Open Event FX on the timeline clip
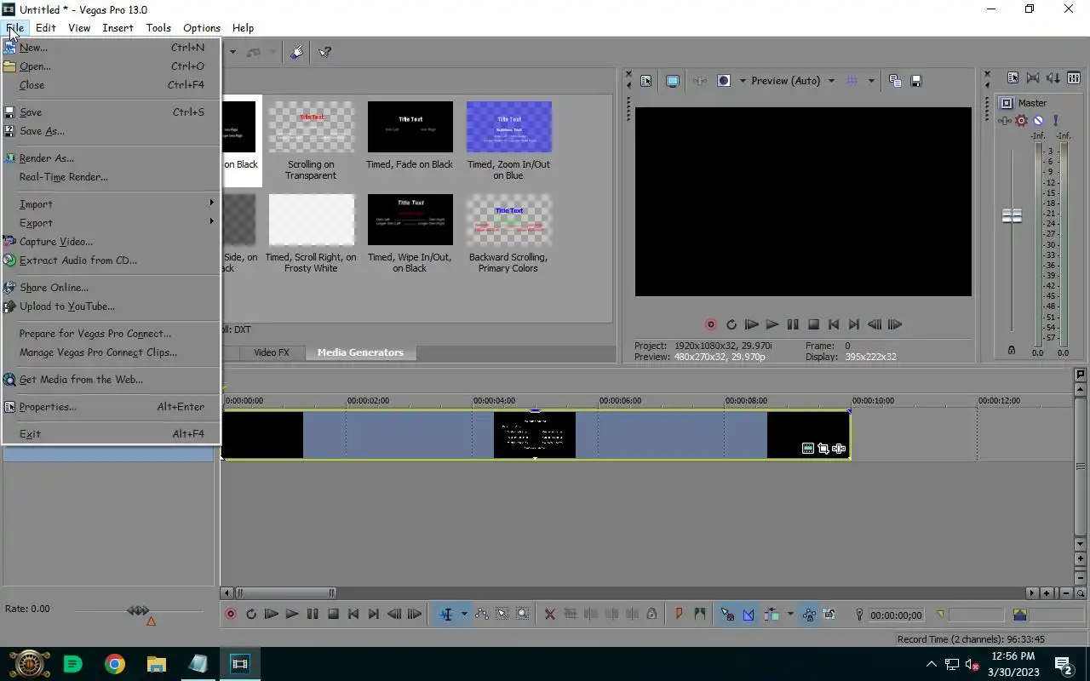 point(839,449)
